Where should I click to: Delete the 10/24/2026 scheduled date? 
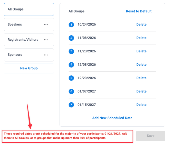pyautogui.click(x=141, y=25)
